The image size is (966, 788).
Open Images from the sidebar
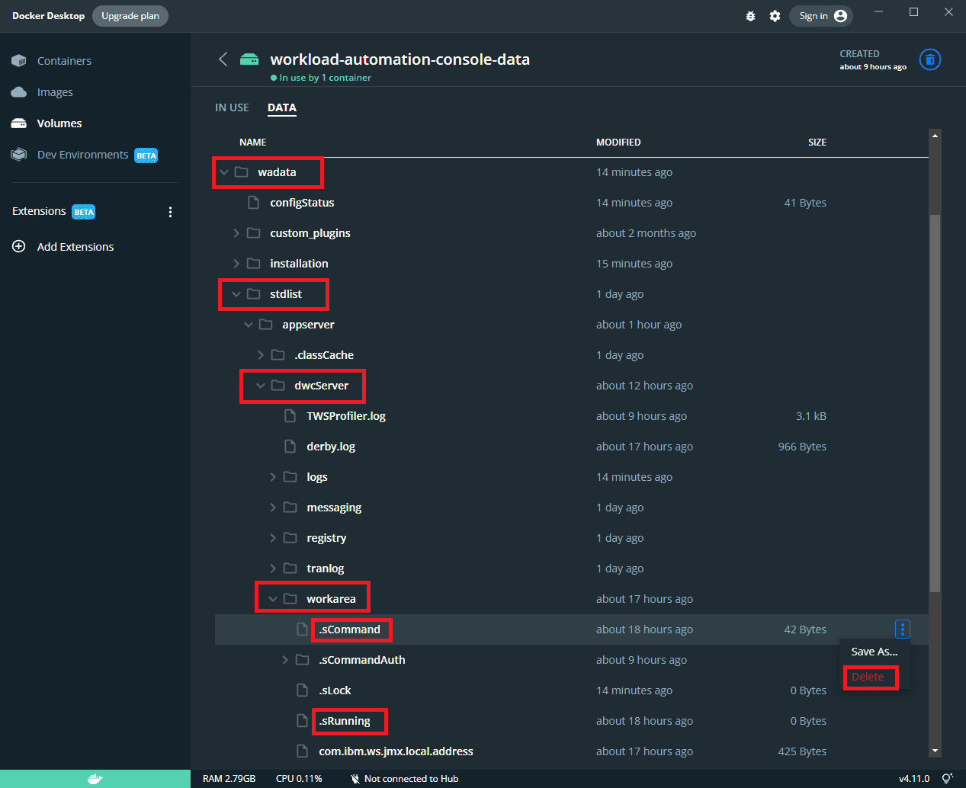(x=55, y=92)
